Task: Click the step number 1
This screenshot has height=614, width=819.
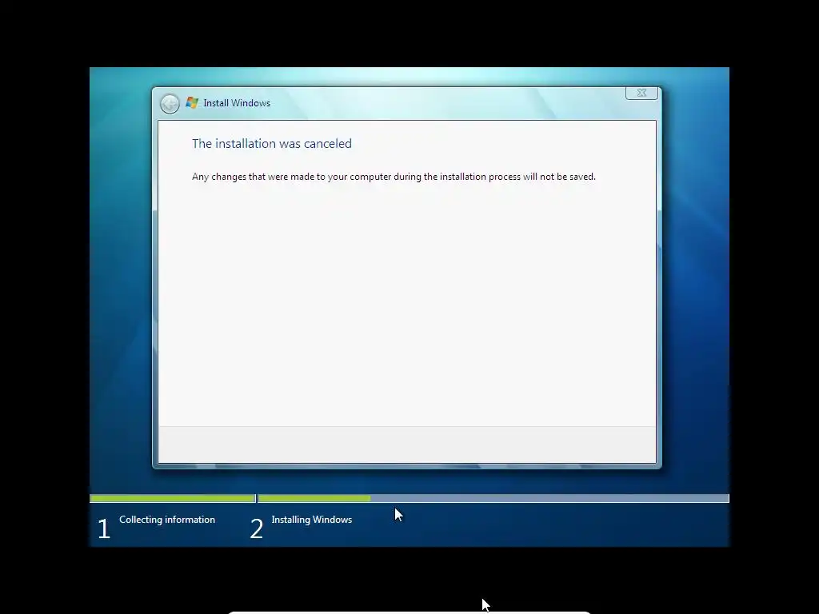Action: click(104, 528)
